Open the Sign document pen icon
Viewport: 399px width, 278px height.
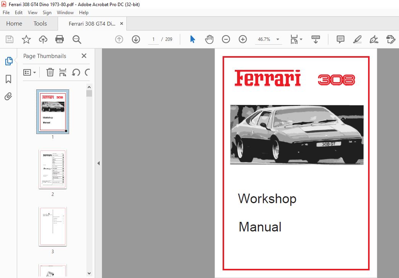click(x=374, y=39)
